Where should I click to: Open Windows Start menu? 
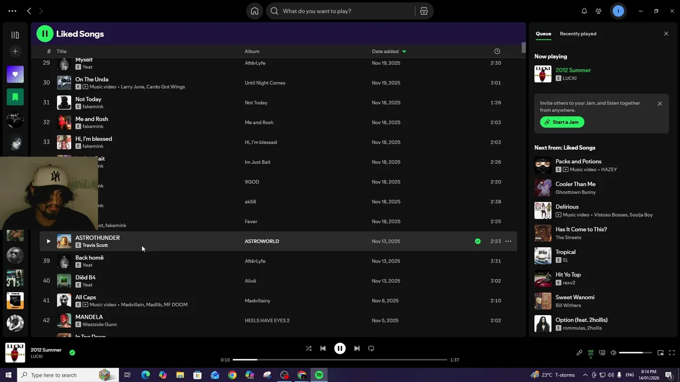click(x=8, y=375)
